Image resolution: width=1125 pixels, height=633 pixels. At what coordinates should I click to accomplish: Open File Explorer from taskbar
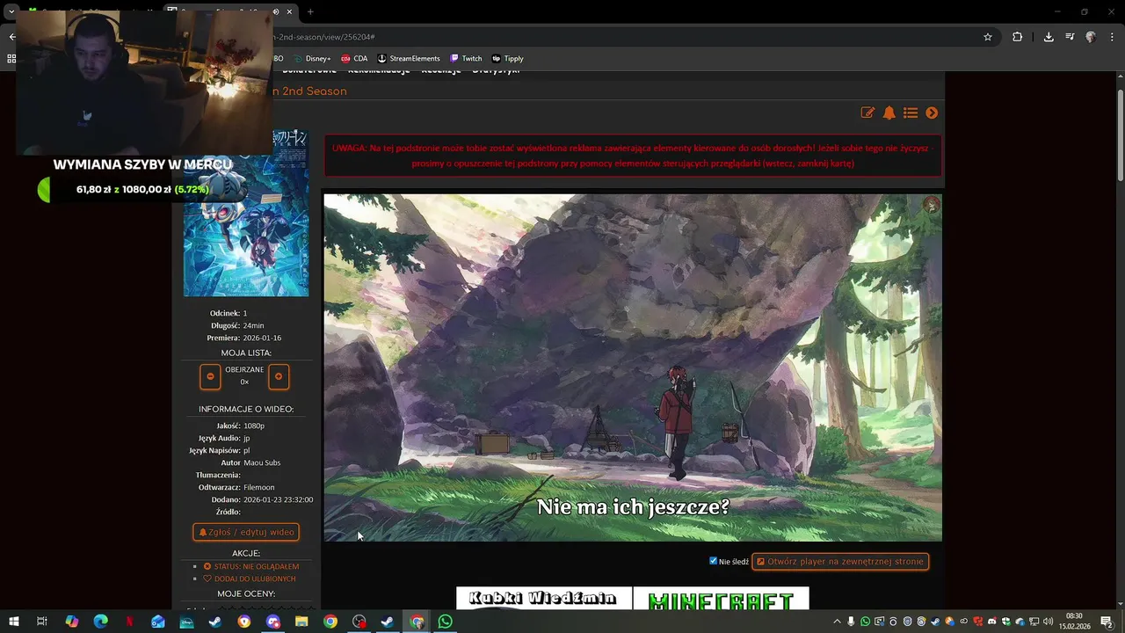(301, 622)
